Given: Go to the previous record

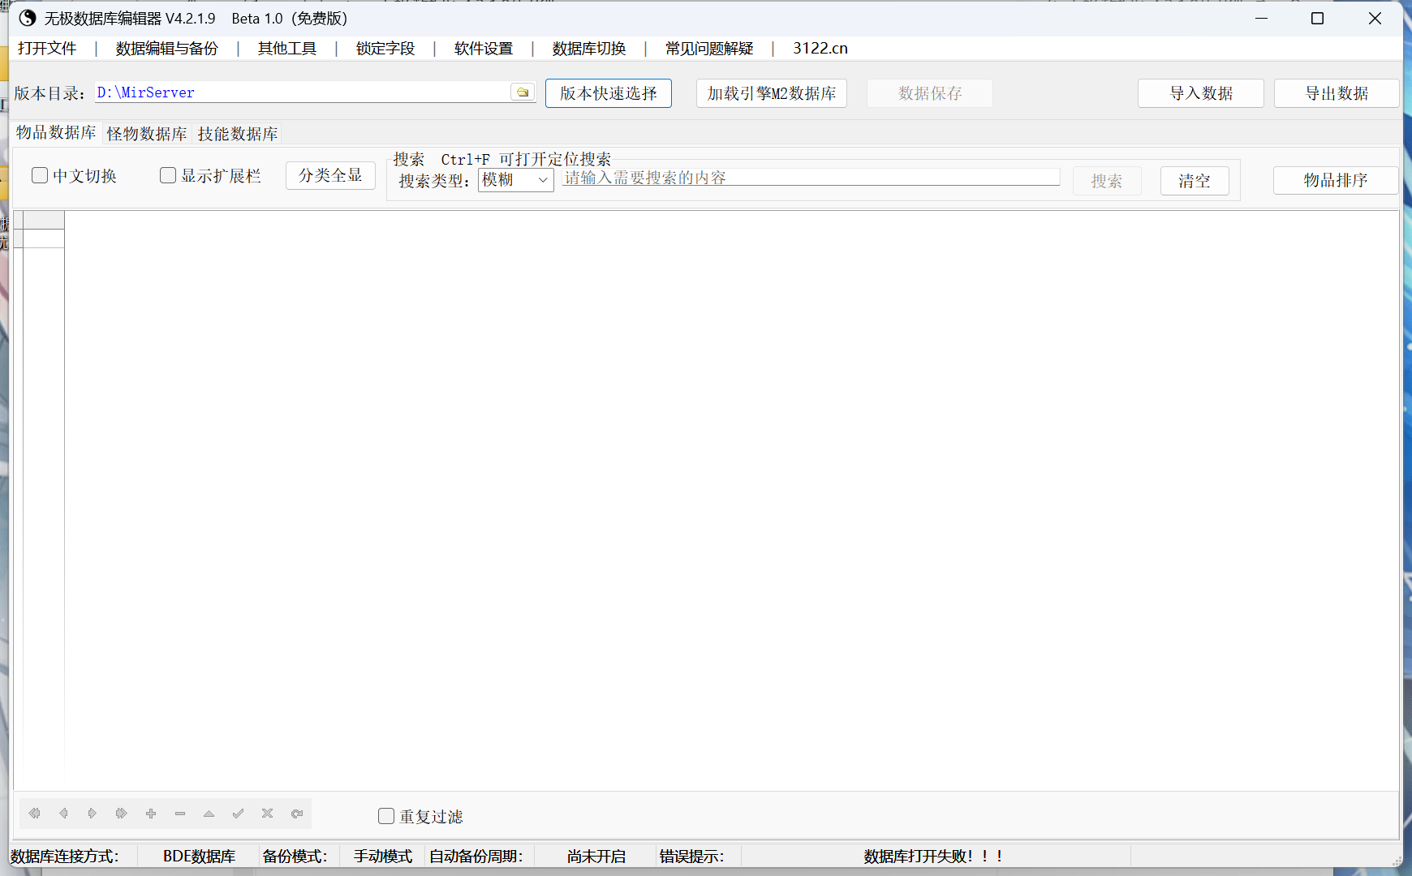Looking at the screenshot, I should (x=63, y=814).
